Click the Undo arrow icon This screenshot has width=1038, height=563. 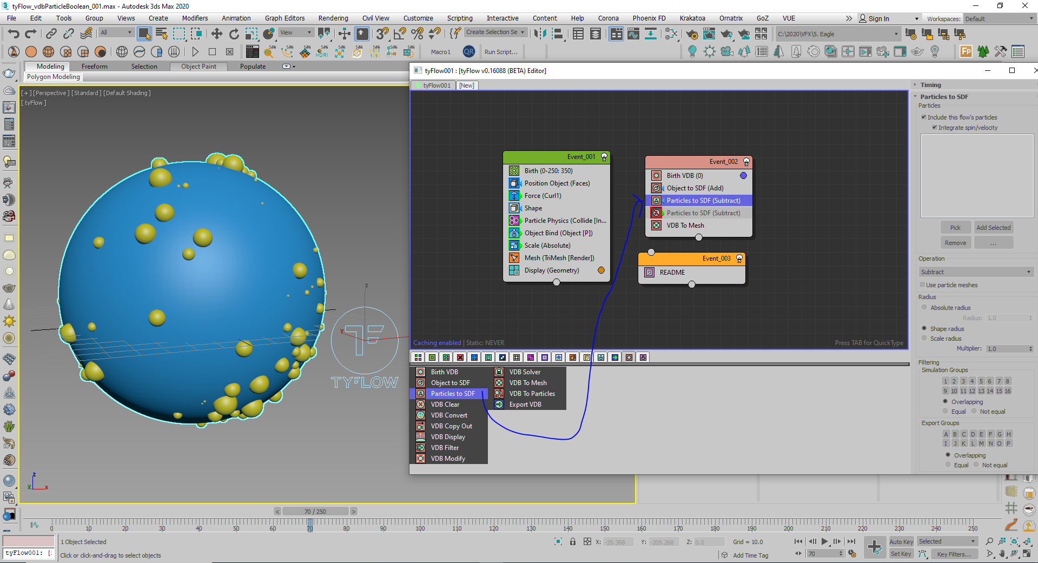point(14,34)
